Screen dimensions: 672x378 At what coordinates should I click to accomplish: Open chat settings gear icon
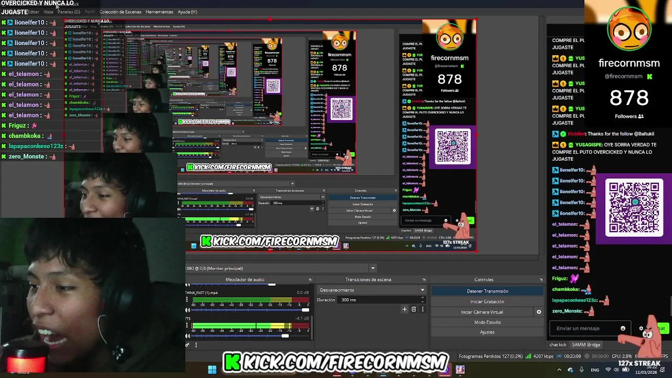coord(641,329)
